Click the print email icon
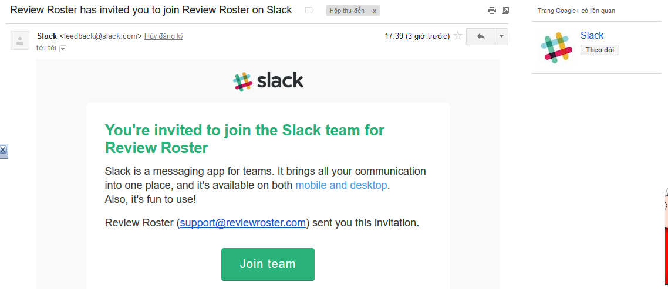This screenshot has height=289, width=668. tap(492, 11)
